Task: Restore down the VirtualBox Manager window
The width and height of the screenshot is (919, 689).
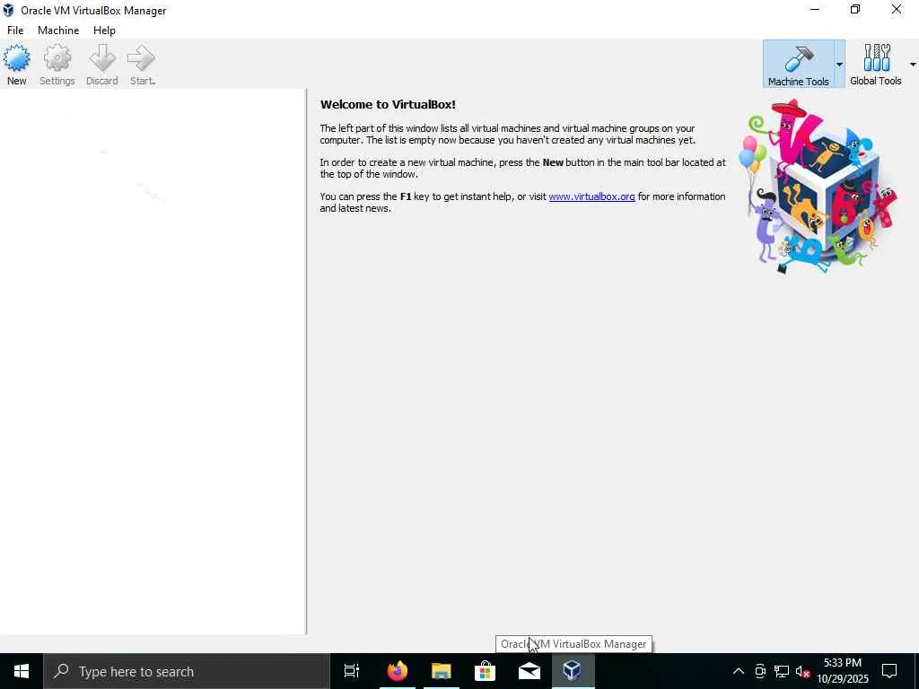Action: click(x=855, y=10)
